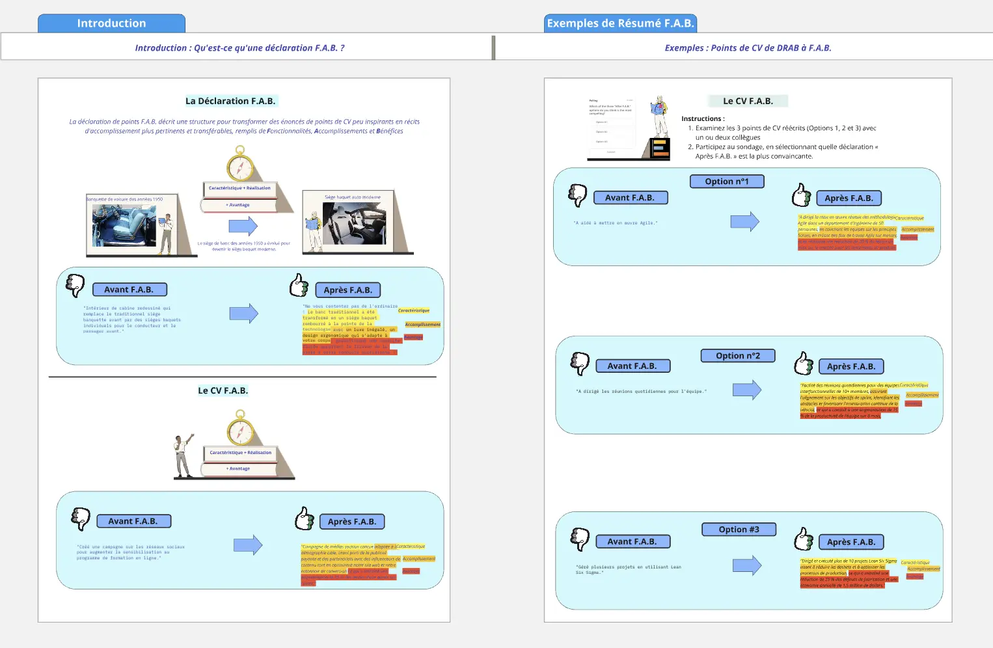
Task: Select yellow Caractéristique tag in Option n°1
Action: (x=910, y=218)
